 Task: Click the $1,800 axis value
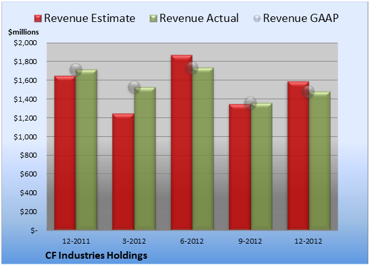click(x=25, y=62)
